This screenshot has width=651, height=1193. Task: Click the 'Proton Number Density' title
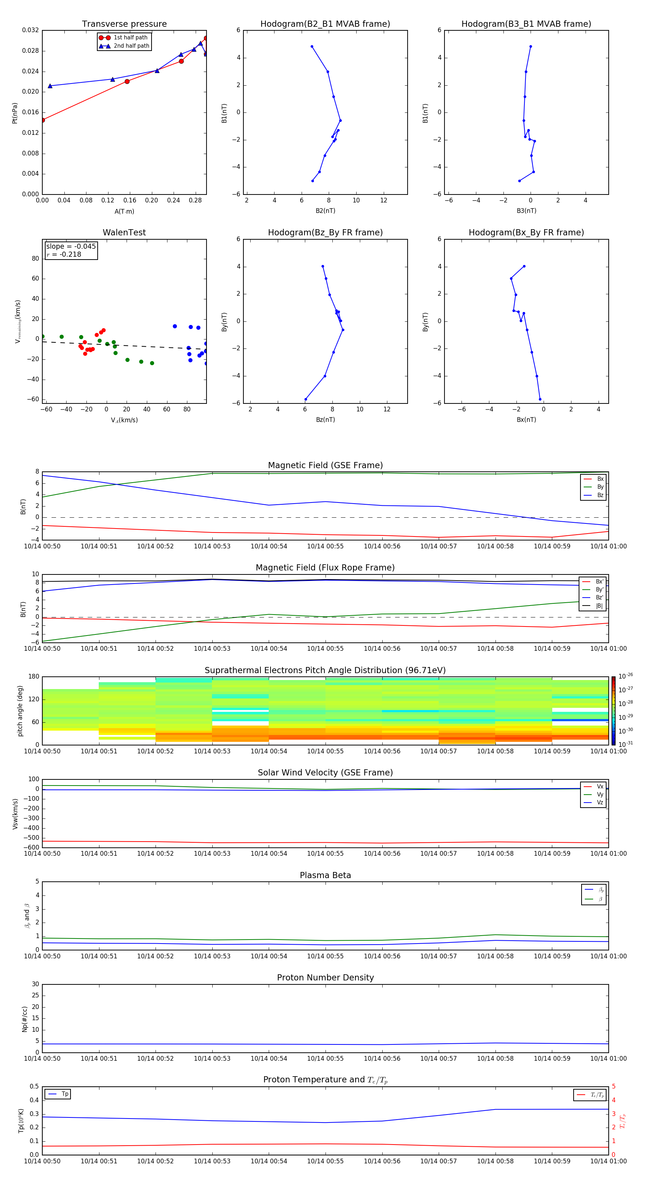tap(325, 978)
